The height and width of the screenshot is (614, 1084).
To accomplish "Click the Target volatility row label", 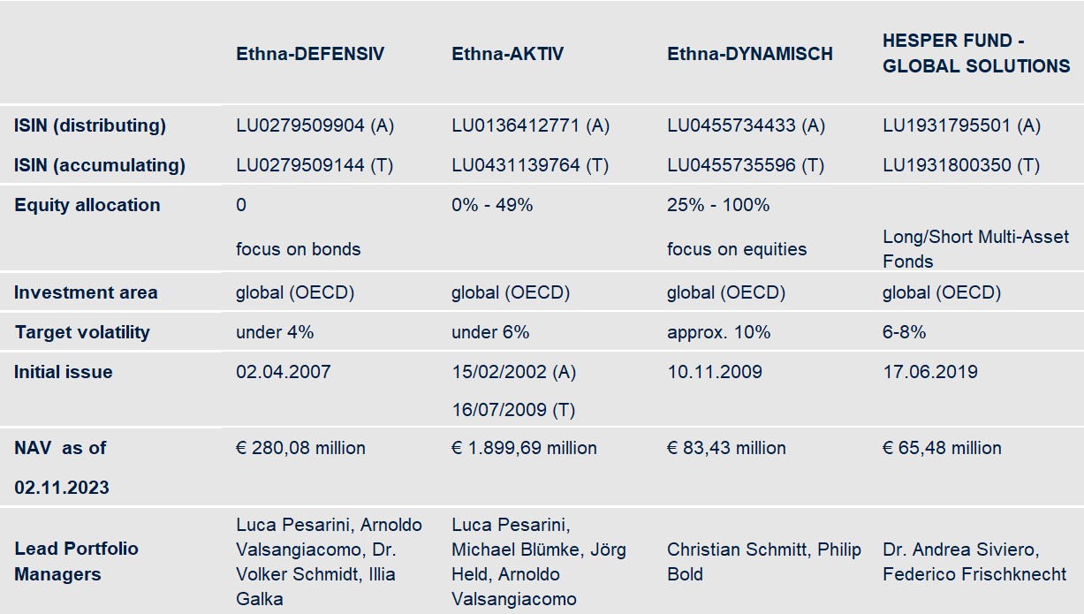I will click(82, 332).
